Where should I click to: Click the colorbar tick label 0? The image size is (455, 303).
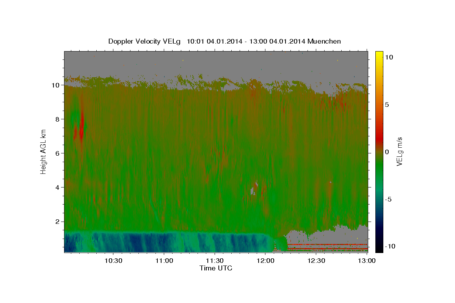387,152
